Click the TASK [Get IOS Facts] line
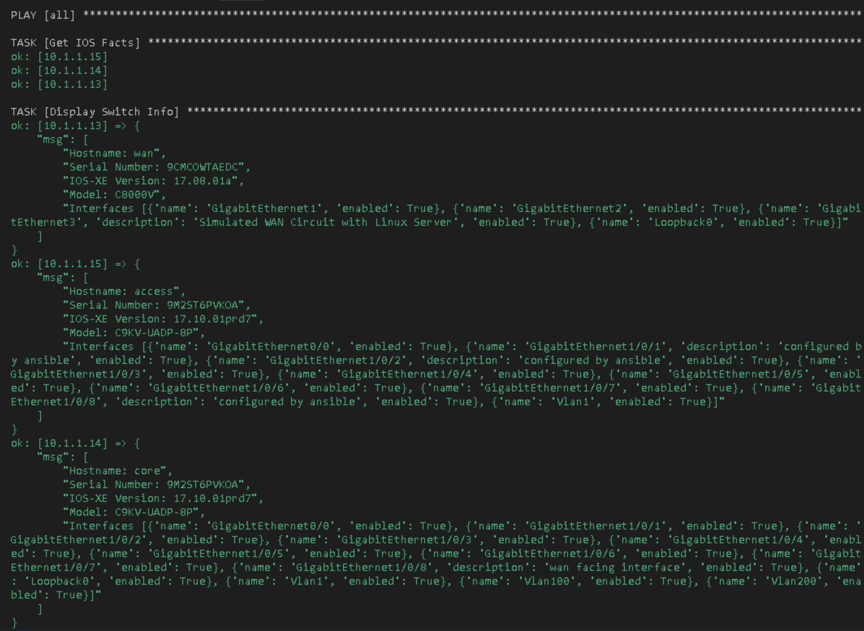This screenshot has height=631, width=864. [436, 43]
